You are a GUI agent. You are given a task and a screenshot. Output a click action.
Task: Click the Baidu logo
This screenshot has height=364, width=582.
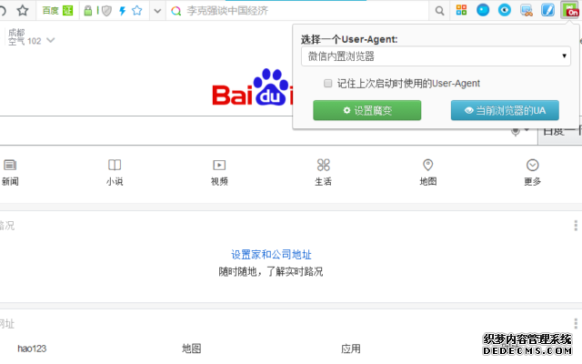click(253, 88)
